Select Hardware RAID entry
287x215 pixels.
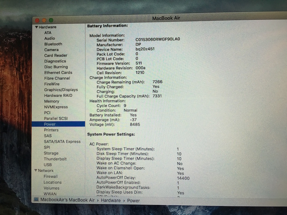pyautogui.click(x=58, y=95)
